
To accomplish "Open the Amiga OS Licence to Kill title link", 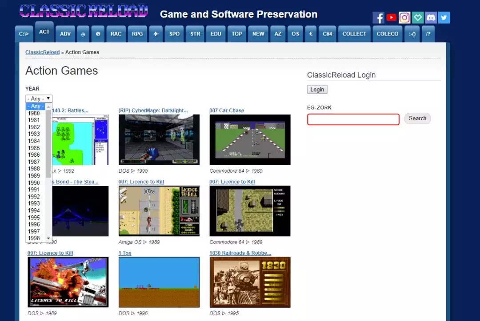I will click(x=141, y=182).
